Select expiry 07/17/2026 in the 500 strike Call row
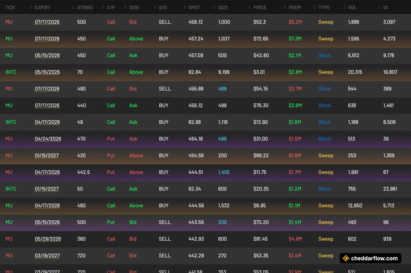Screen dimensions: 411x273 point(47,22)
